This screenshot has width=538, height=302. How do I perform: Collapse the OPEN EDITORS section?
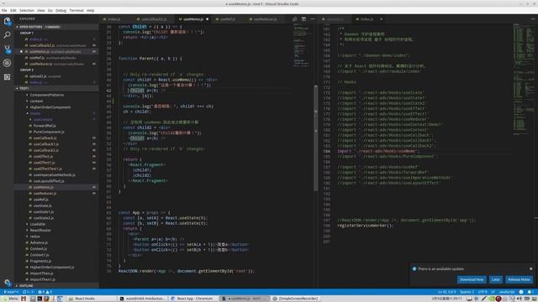(56, 27)
